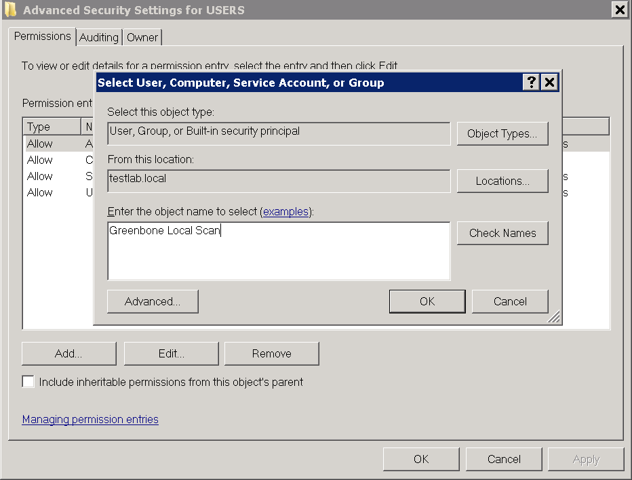Open the examples link
The image size is (632, 480).
(285, 212)
